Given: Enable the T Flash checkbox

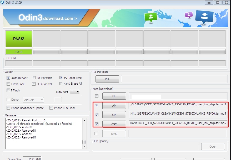Looking at the screenshot, I should [8, 90].
